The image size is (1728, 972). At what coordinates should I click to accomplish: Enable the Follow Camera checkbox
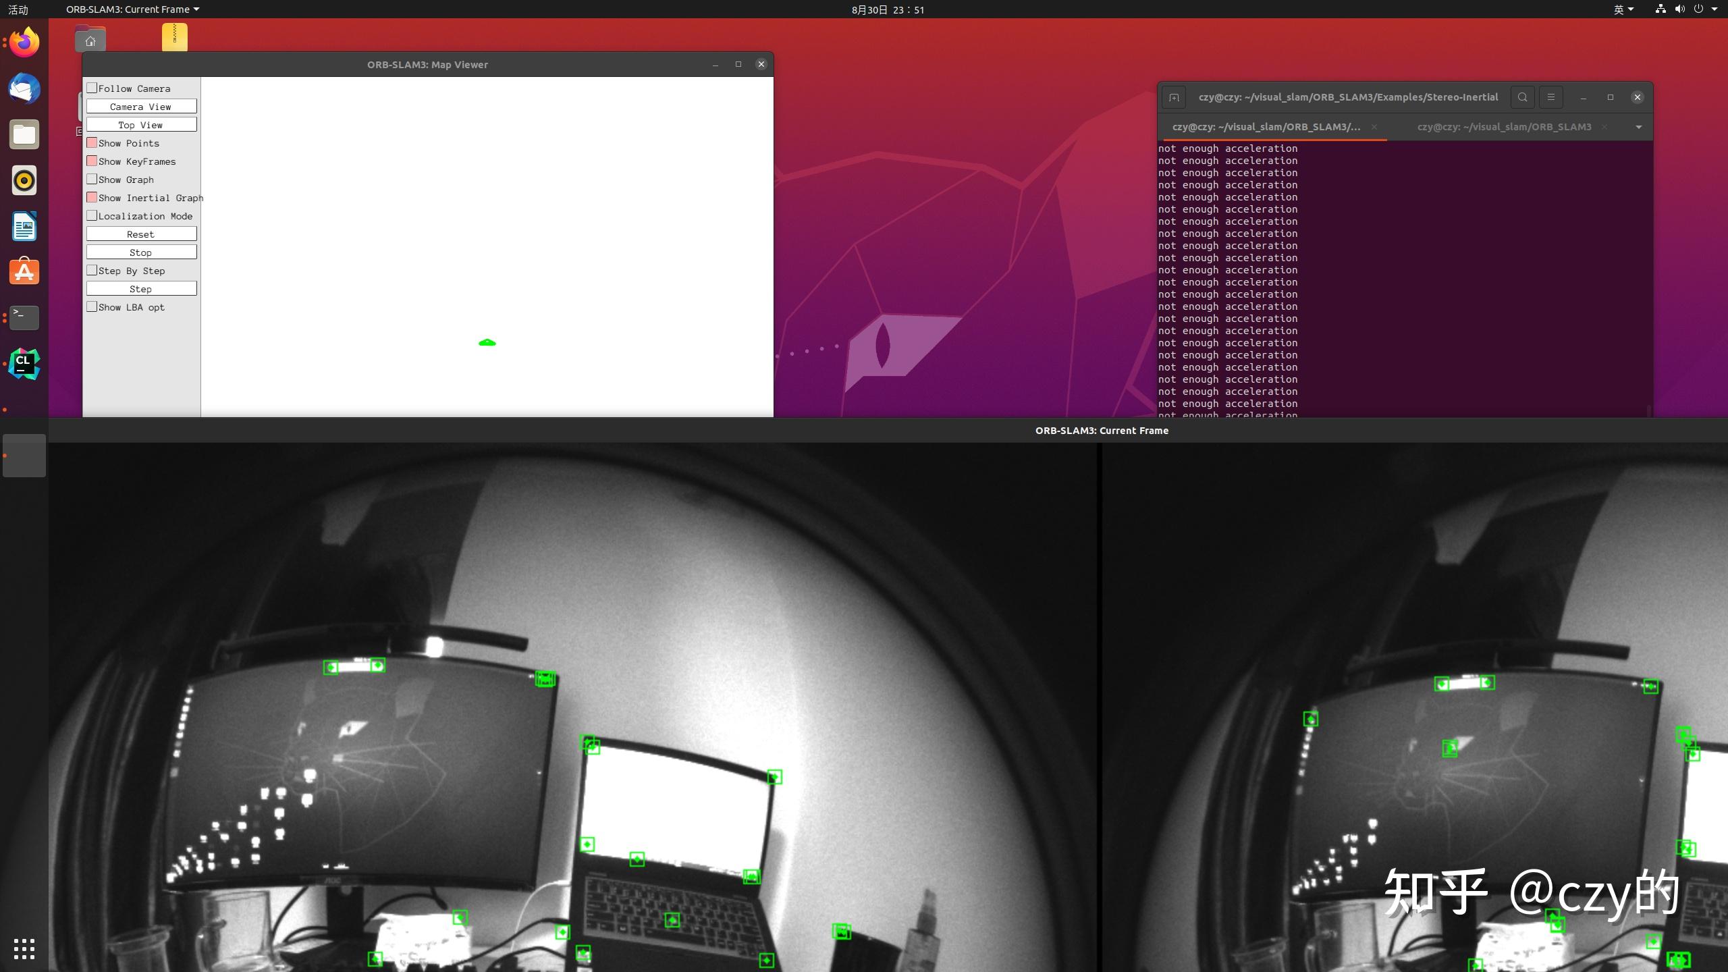[92, 88]
